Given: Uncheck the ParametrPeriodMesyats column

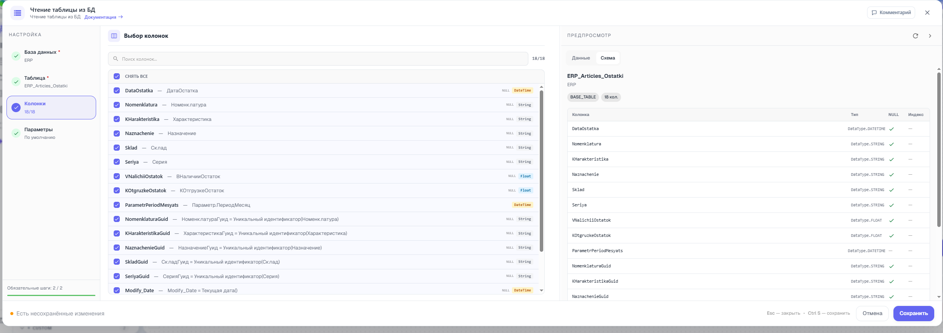Looking at the screenshot, I should tap(117, 205).
